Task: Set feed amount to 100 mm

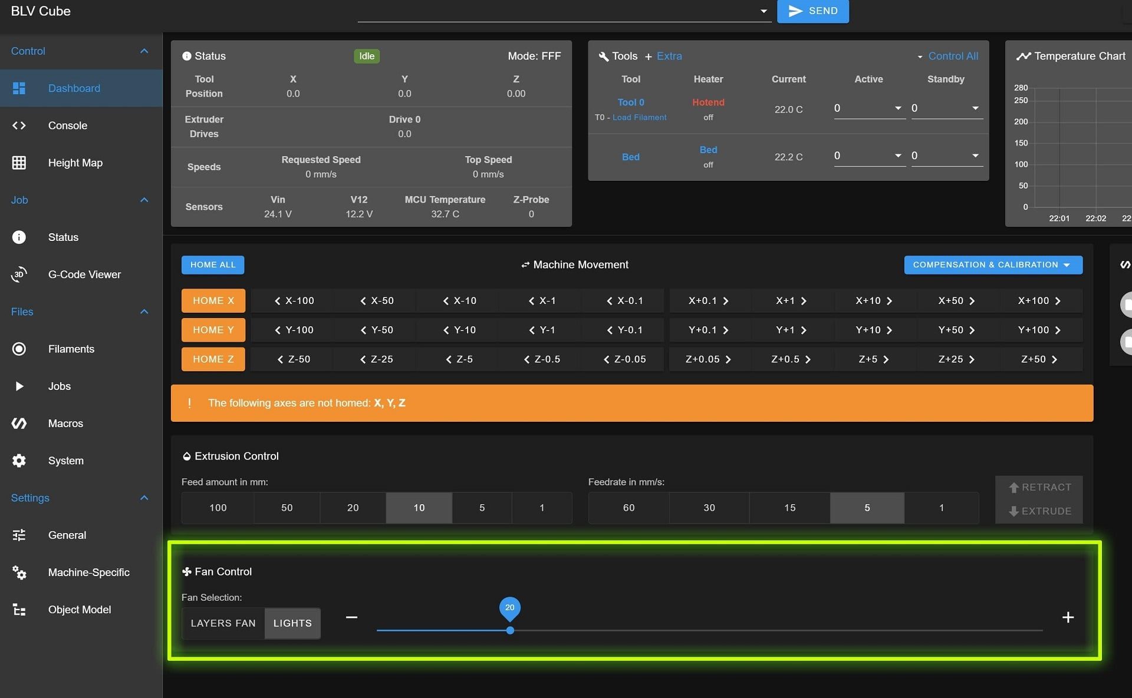Action: click(x=218, y=508)
